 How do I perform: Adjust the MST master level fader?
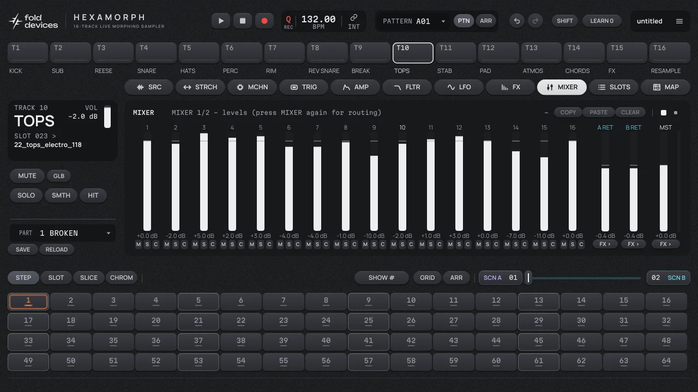click(664, 182)
